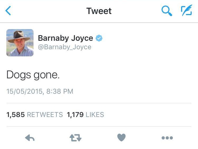
Task: Reply to the tweet with arrow icon
Action: [30, 138]
